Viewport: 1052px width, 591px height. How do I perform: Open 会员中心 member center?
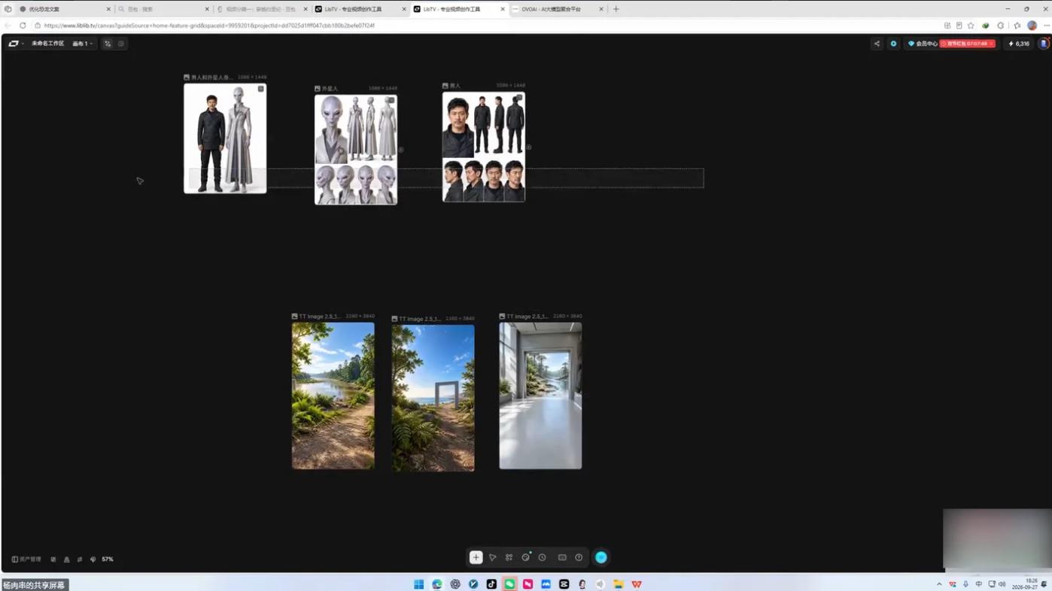click(923, 44)
